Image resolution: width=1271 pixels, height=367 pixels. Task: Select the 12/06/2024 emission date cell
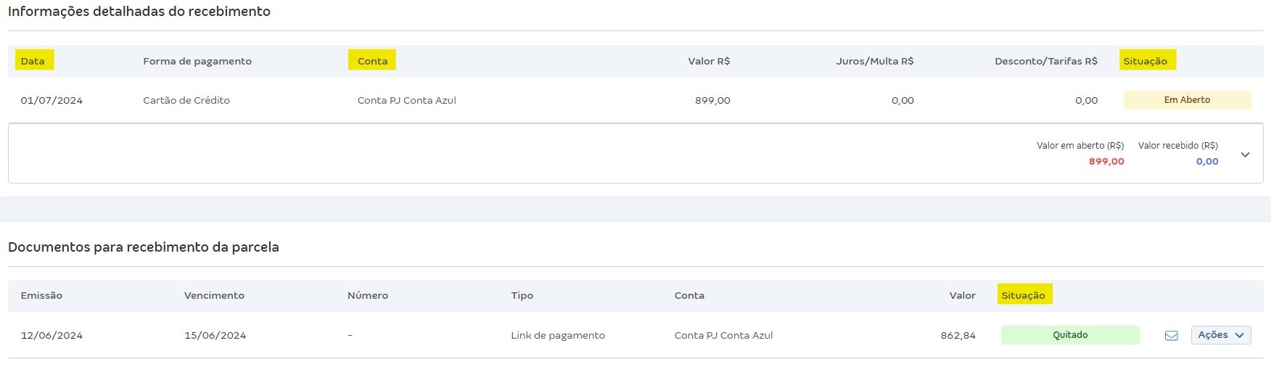click(x=52, y=335)
